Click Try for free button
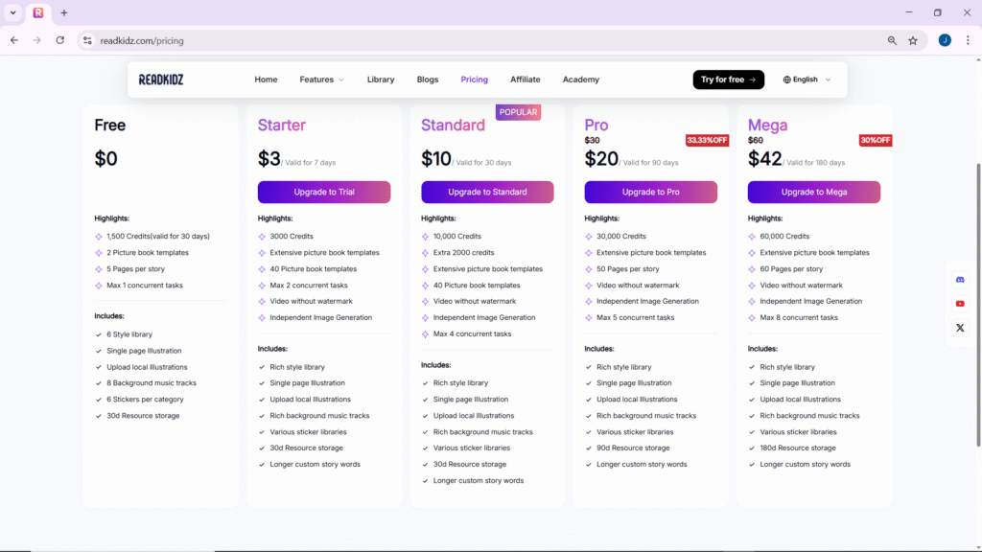 tap(729, 80)
